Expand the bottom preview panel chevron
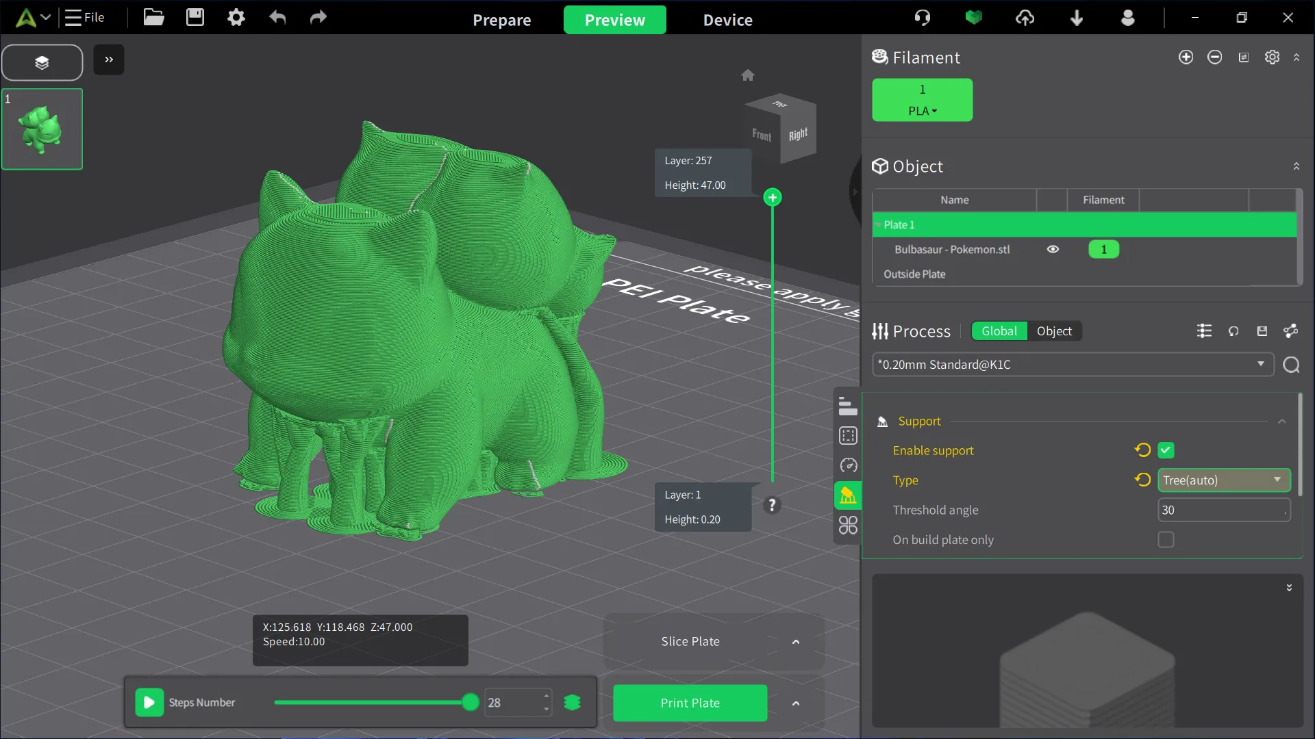The image size is (1315, 739). [x=1289, y=588]
